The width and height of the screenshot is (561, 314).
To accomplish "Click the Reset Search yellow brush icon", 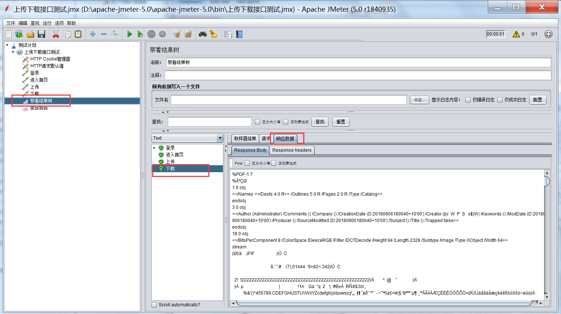I will coord(214,34).
